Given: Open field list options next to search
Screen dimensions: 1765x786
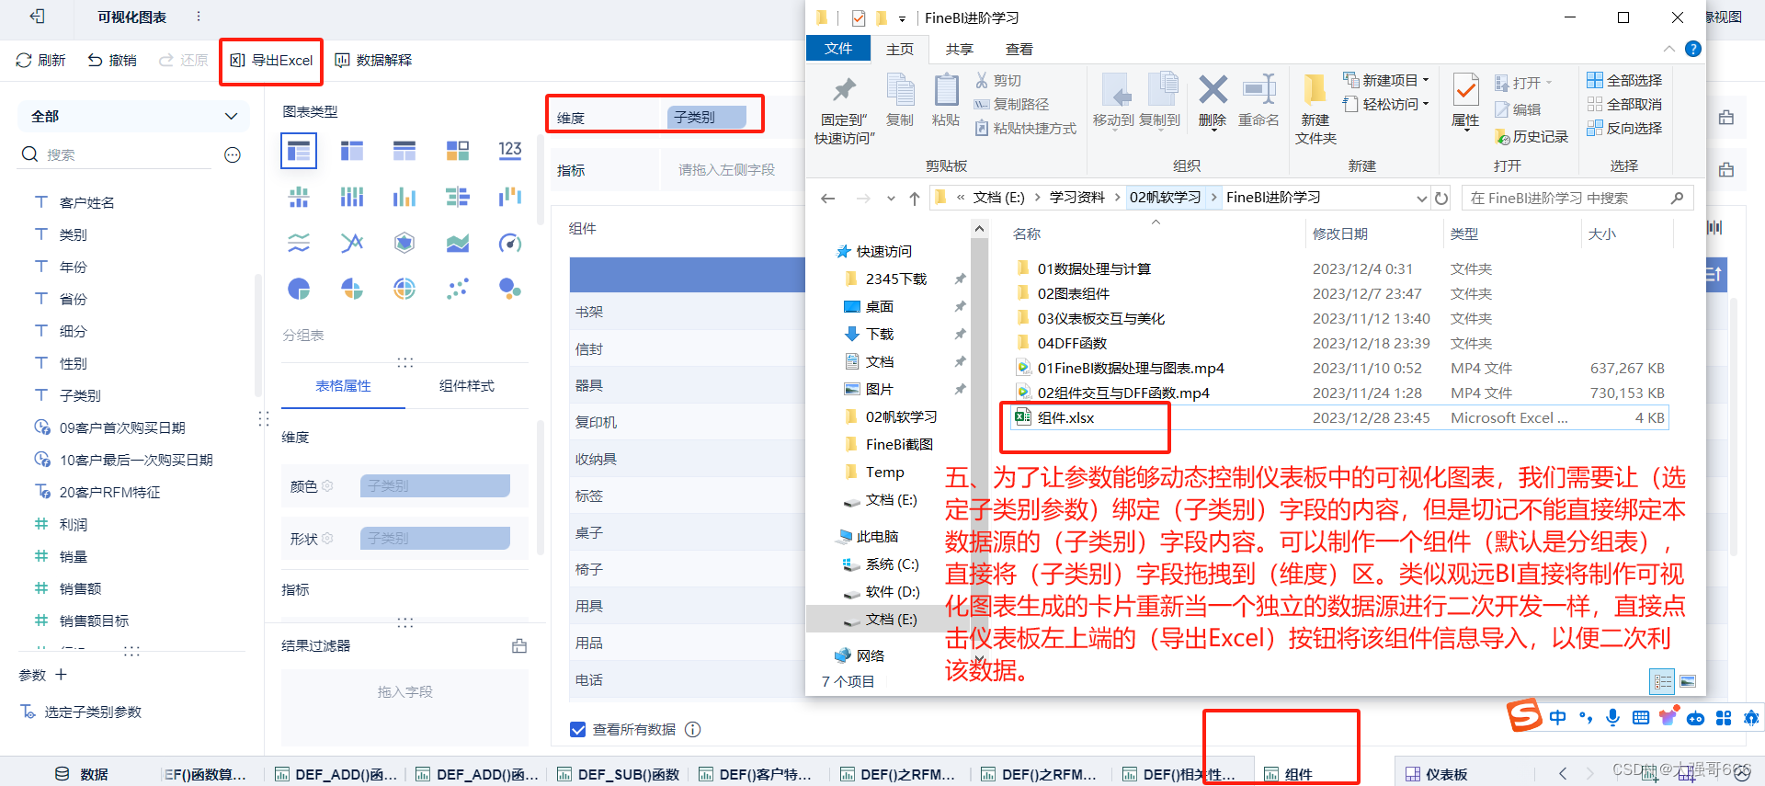Looking at the screenshot, I should (x=233, y=154).
